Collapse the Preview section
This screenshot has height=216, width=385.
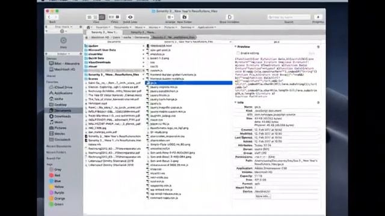pos(235,47)
